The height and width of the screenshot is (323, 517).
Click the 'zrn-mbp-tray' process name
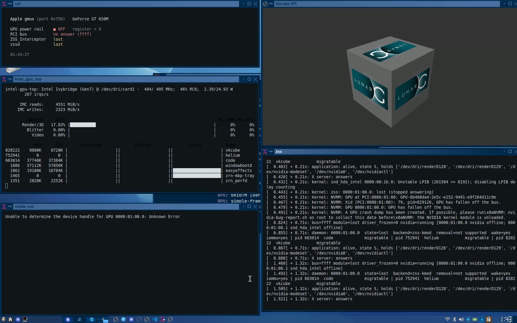[240, 176]
